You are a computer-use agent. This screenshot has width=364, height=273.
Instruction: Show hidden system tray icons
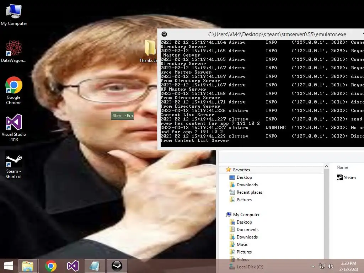(314, 266)
